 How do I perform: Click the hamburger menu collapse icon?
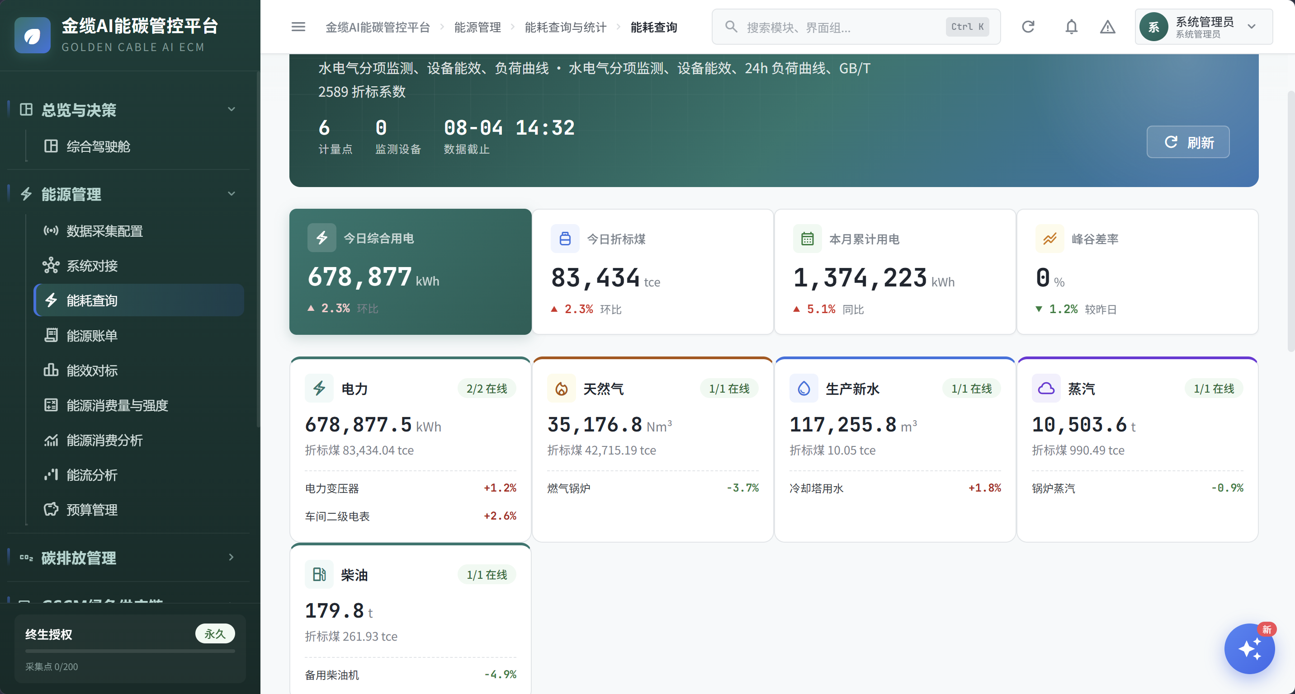298,27
